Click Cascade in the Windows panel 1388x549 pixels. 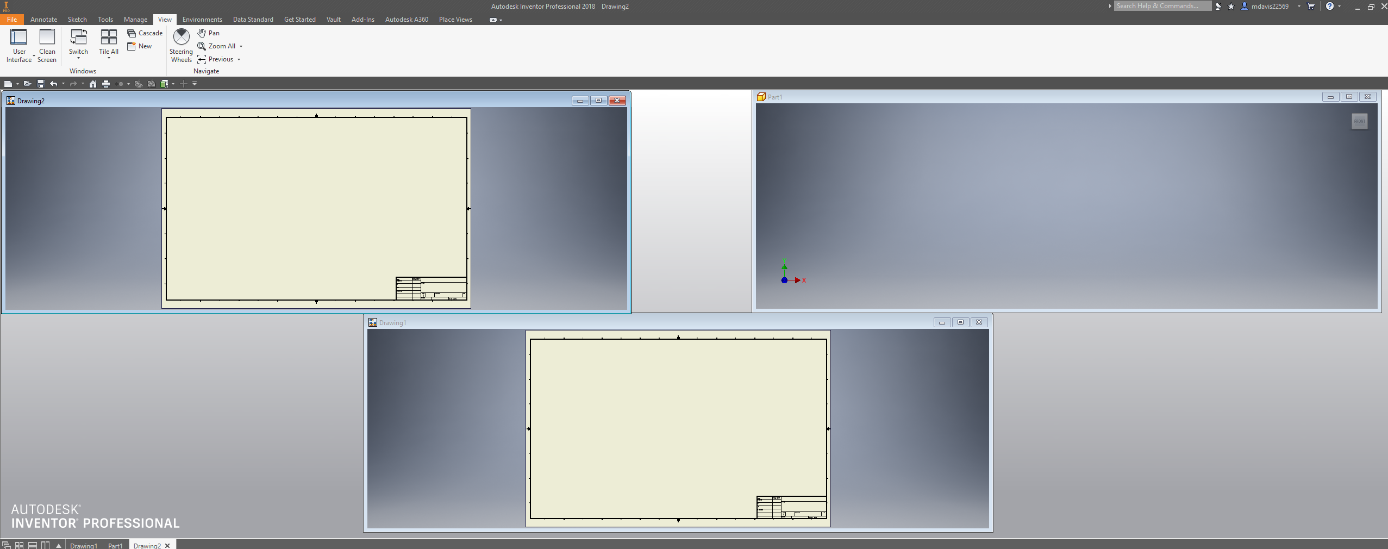coord(145,33)
